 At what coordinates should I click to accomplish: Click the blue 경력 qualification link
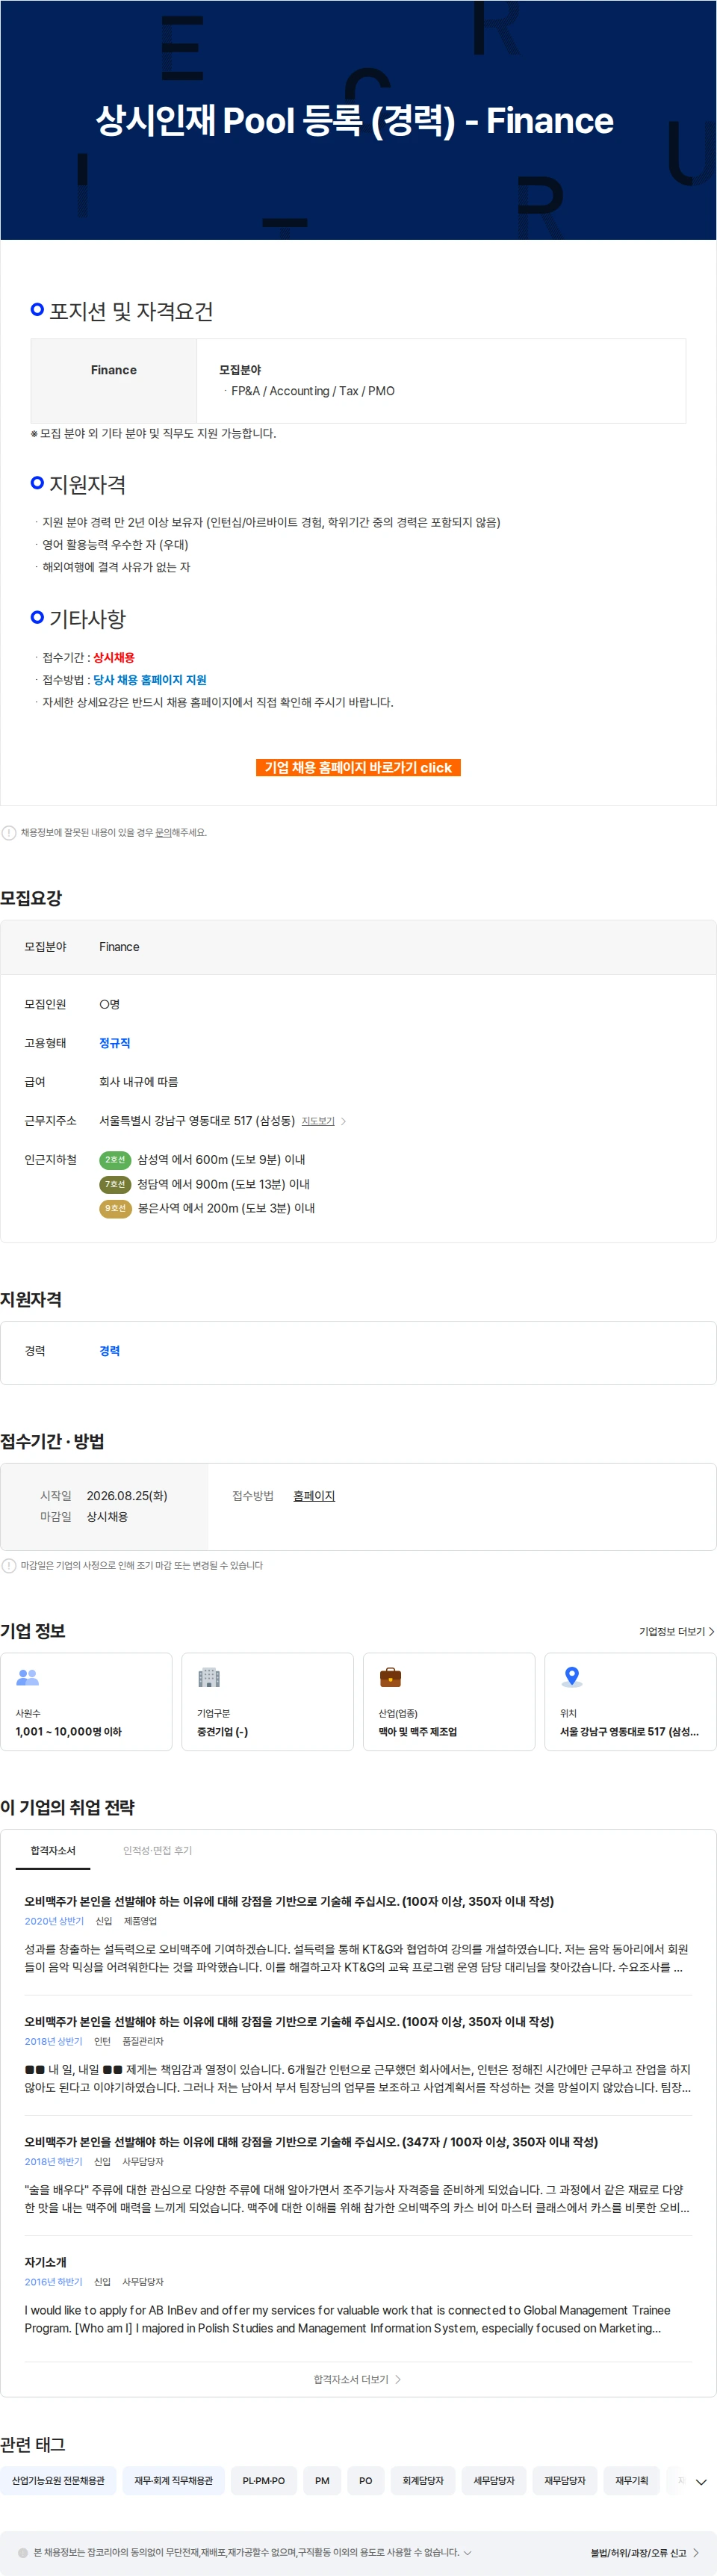[109, 1351]
